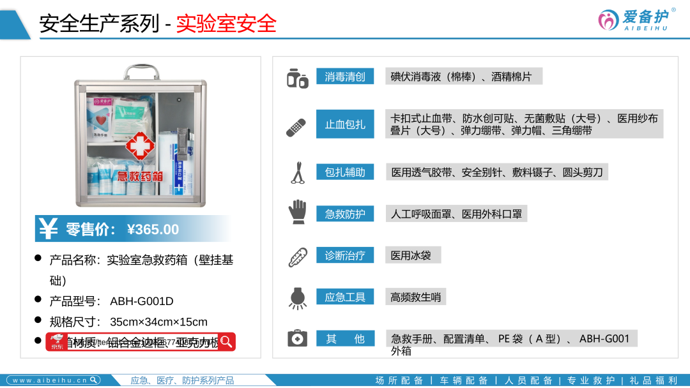The width and height of the screenshot is (690, 388).
Task: Select the 包扎辅助 category label
Action: tap(345, 172)
